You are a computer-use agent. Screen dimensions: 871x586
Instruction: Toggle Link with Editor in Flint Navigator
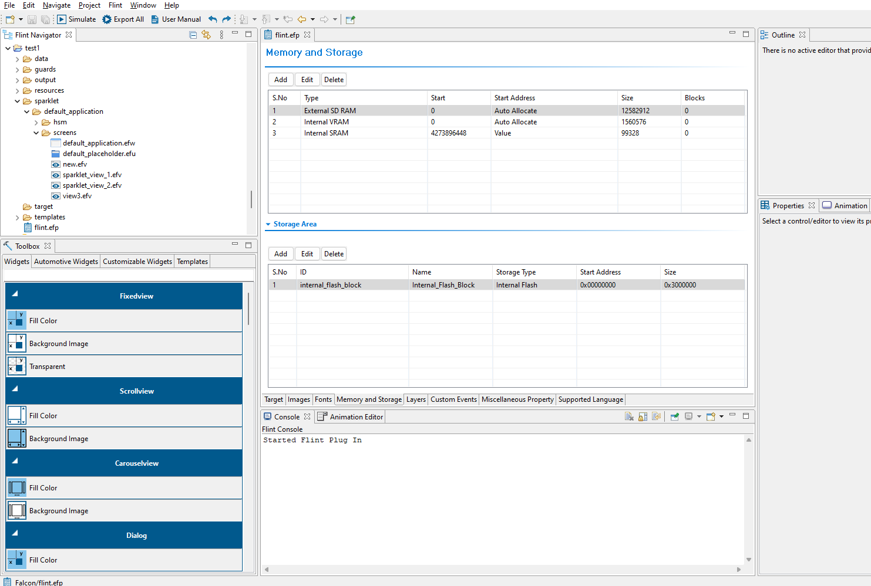point(206,35)
